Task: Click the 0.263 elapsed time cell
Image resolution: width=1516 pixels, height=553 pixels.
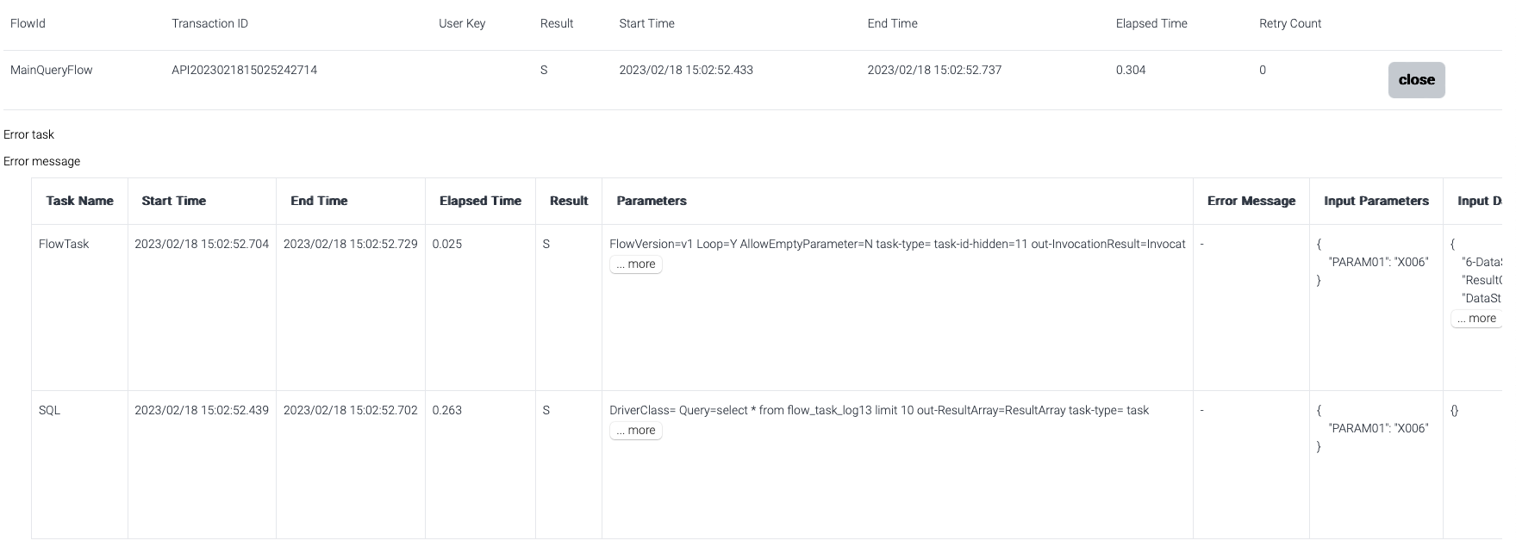Action: click(x=446, y=411)
